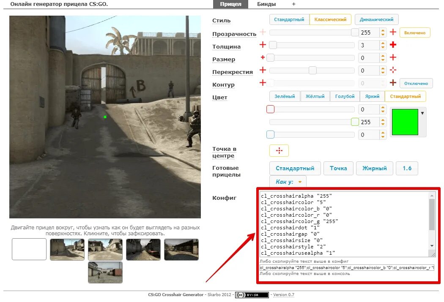
Task: Open the Как у: player presets dropdown
Action: coord(288,182)
